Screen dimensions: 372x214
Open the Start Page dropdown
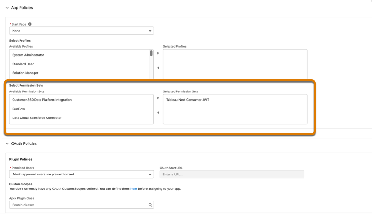click(81, 31)
